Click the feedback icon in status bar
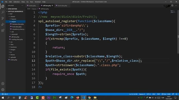The image size is (179, 100). tap(173, 94)
